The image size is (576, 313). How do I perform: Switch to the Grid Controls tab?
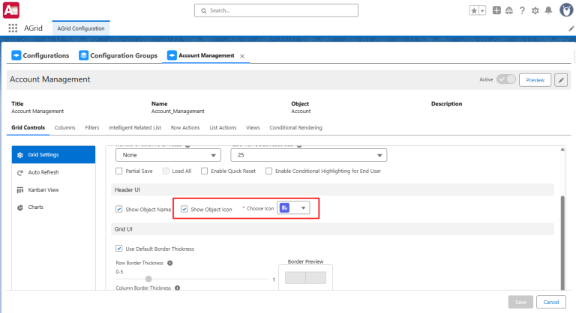(x=28, y=128)
